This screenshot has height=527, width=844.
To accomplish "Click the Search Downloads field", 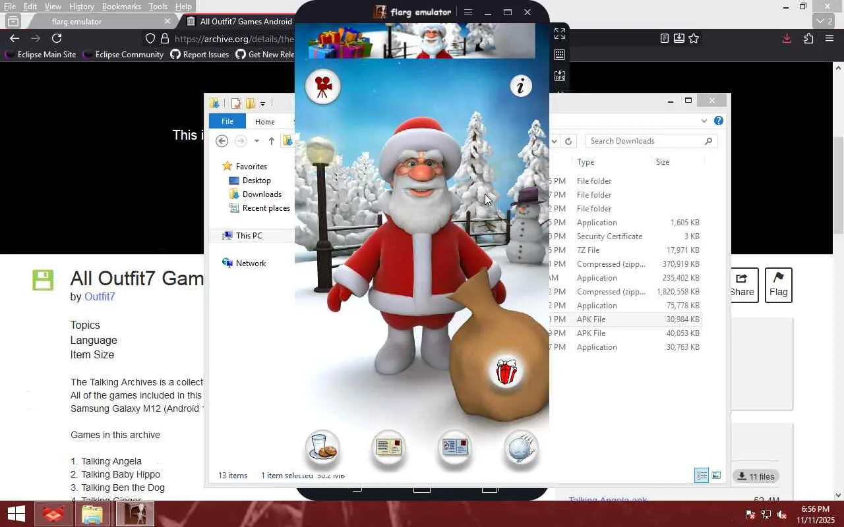I will 650,141.
